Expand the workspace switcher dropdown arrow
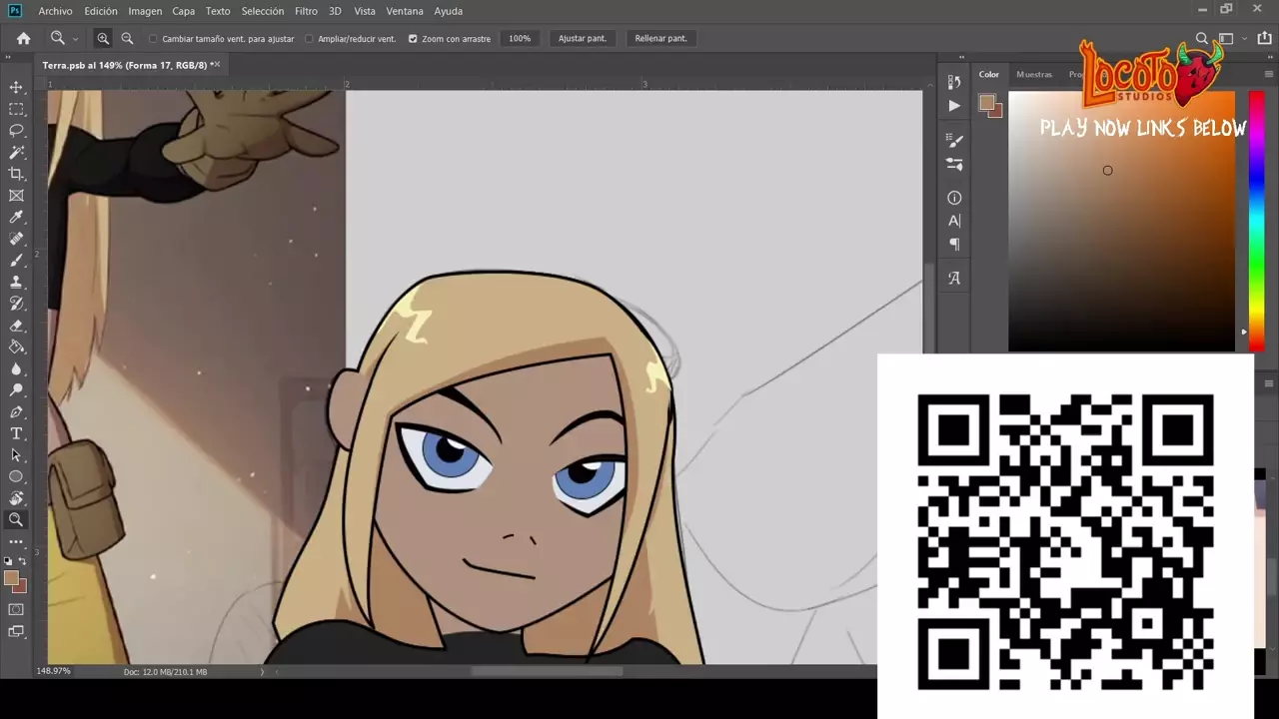The height and width of the screenshot is (719, 1279). (1244, 39)
